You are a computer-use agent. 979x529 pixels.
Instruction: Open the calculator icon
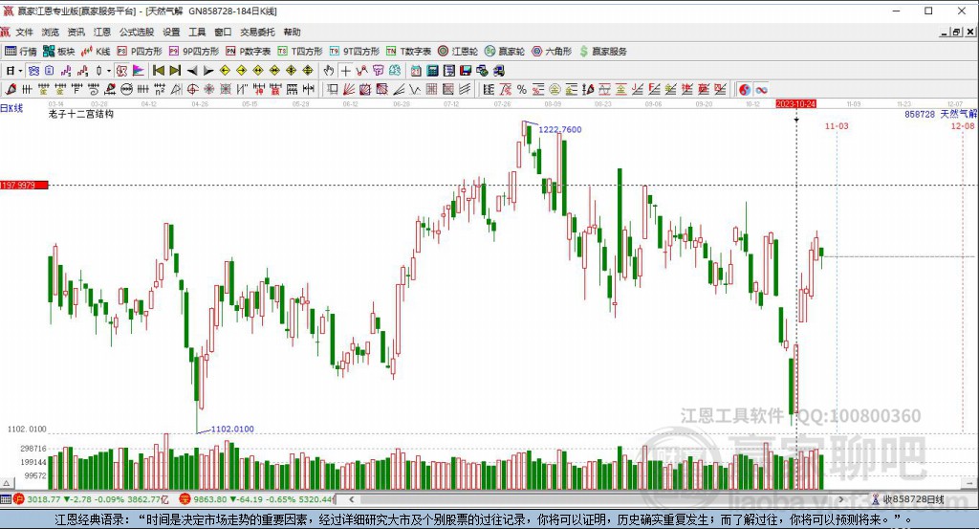(x=432, y=71)
